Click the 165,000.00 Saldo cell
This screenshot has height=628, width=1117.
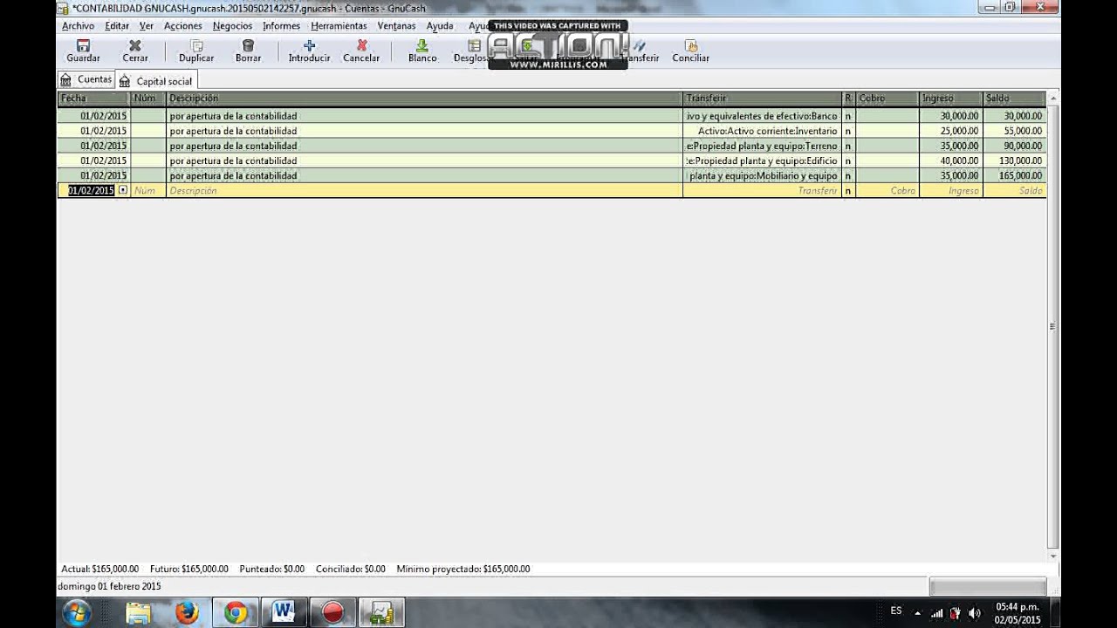(x=1014, y=175)
